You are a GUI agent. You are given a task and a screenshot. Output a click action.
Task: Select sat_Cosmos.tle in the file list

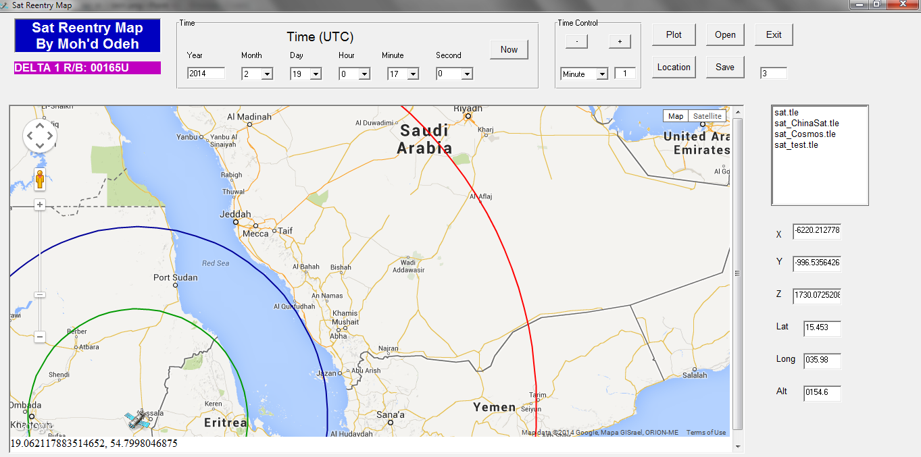click(x=805, y=134)
